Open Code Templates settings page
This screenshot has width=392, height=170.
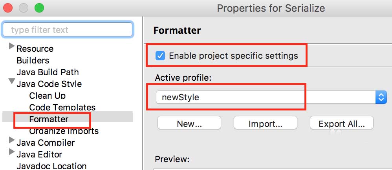click(62, 107)
